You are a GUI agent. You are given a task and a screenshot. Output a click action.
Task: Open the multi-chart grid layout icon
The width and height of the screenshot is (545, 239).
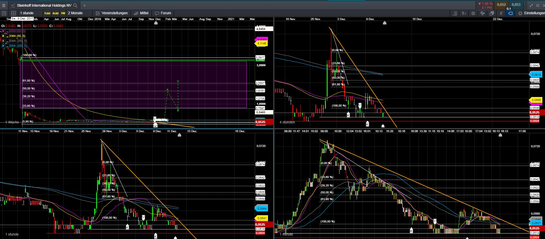click(x=13, y=13)
